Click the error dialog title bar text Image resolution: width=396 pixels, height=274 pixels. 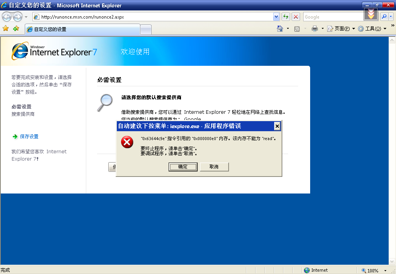[179, 126]
